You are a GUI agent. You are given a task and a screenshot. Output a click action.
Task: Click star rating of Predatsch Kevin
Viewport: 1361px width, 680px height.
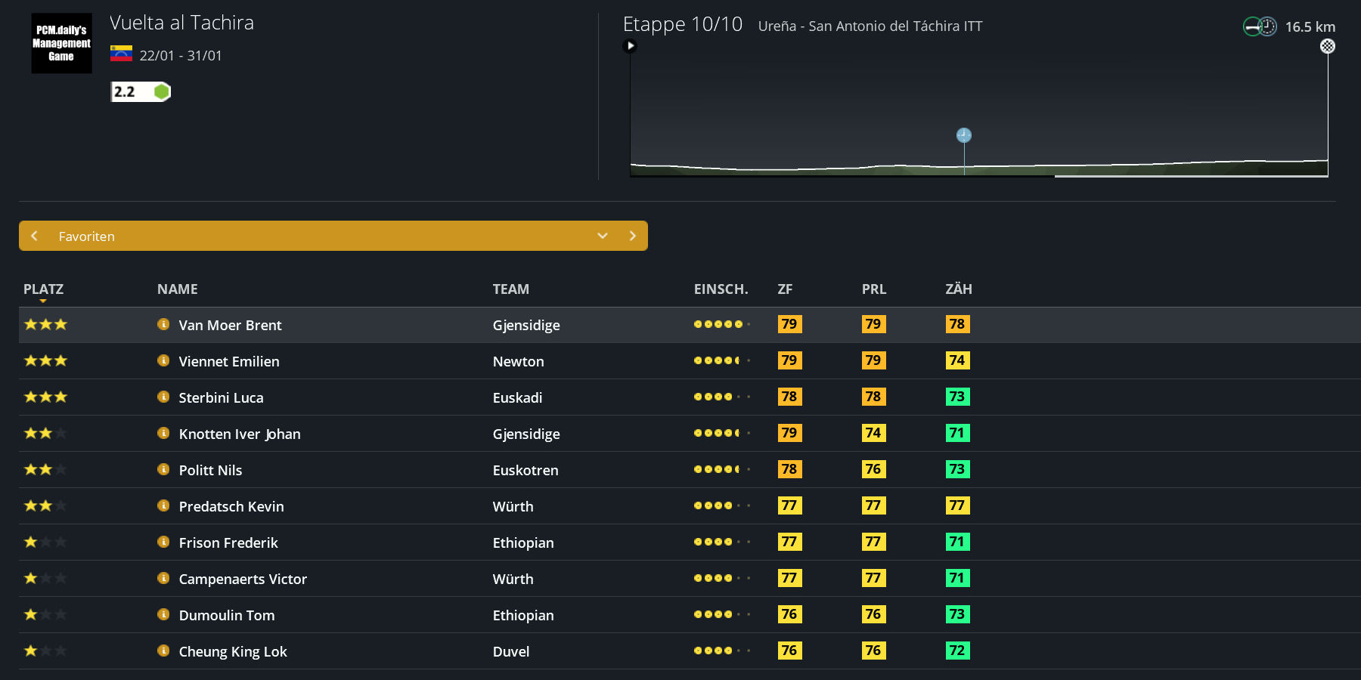[x=45, y=505]
